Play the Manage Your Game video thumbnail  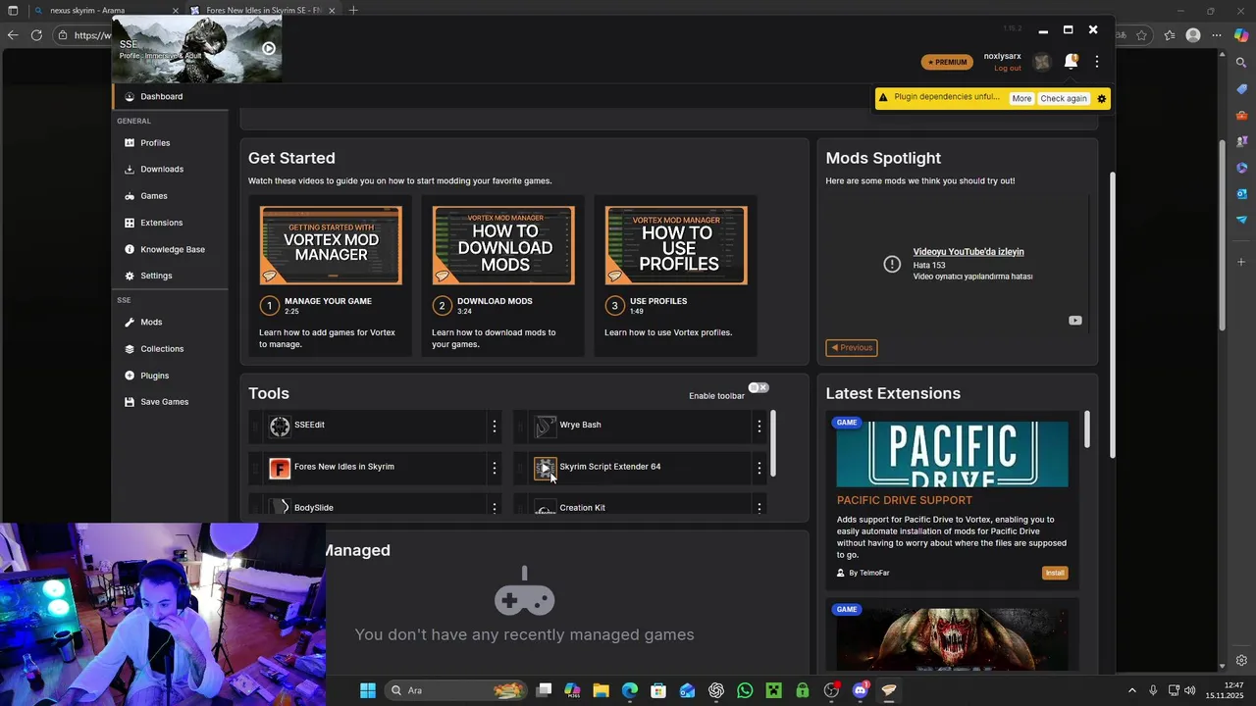click(x=331, y=245)
